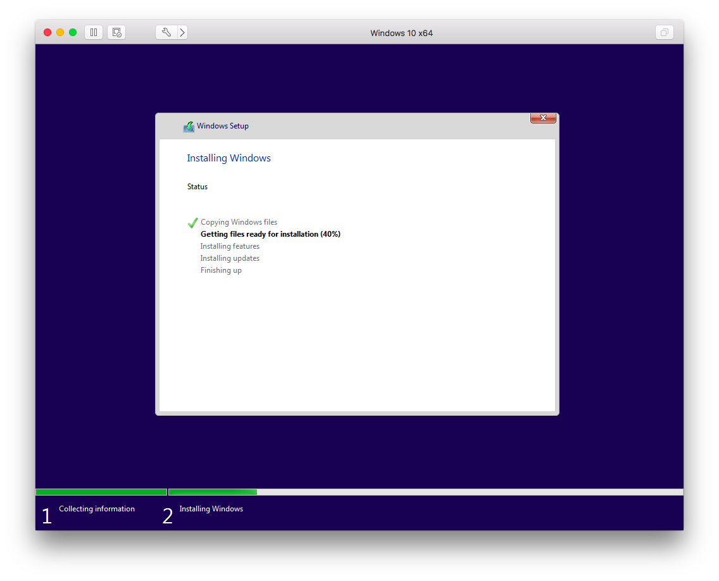The width and height of the screenshot is (719, 581).
Task: Switch to the Collecting information step
Action: (x=96, y=509)
